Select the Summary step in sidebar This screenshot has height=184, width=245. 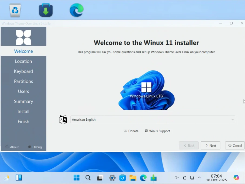(24, 102)
